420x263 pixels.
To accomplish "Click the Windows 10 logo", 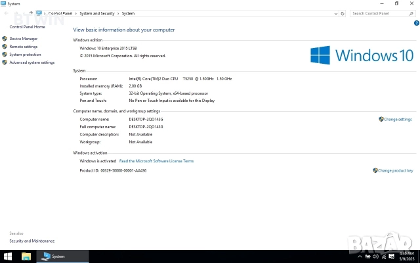I will pos(362,55).
